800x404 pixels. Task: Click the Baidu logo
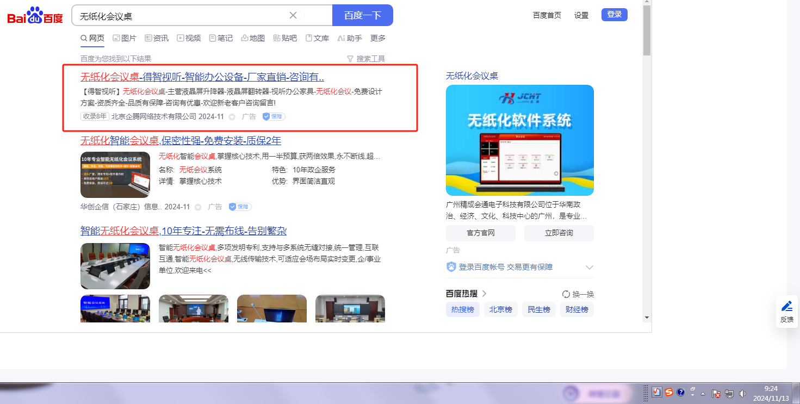click(35, 16)
